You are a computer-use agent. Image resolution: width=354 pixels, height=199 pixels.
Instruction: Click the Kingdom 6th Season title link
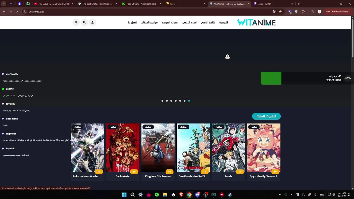pyautogui.click(x=158, y=176)
